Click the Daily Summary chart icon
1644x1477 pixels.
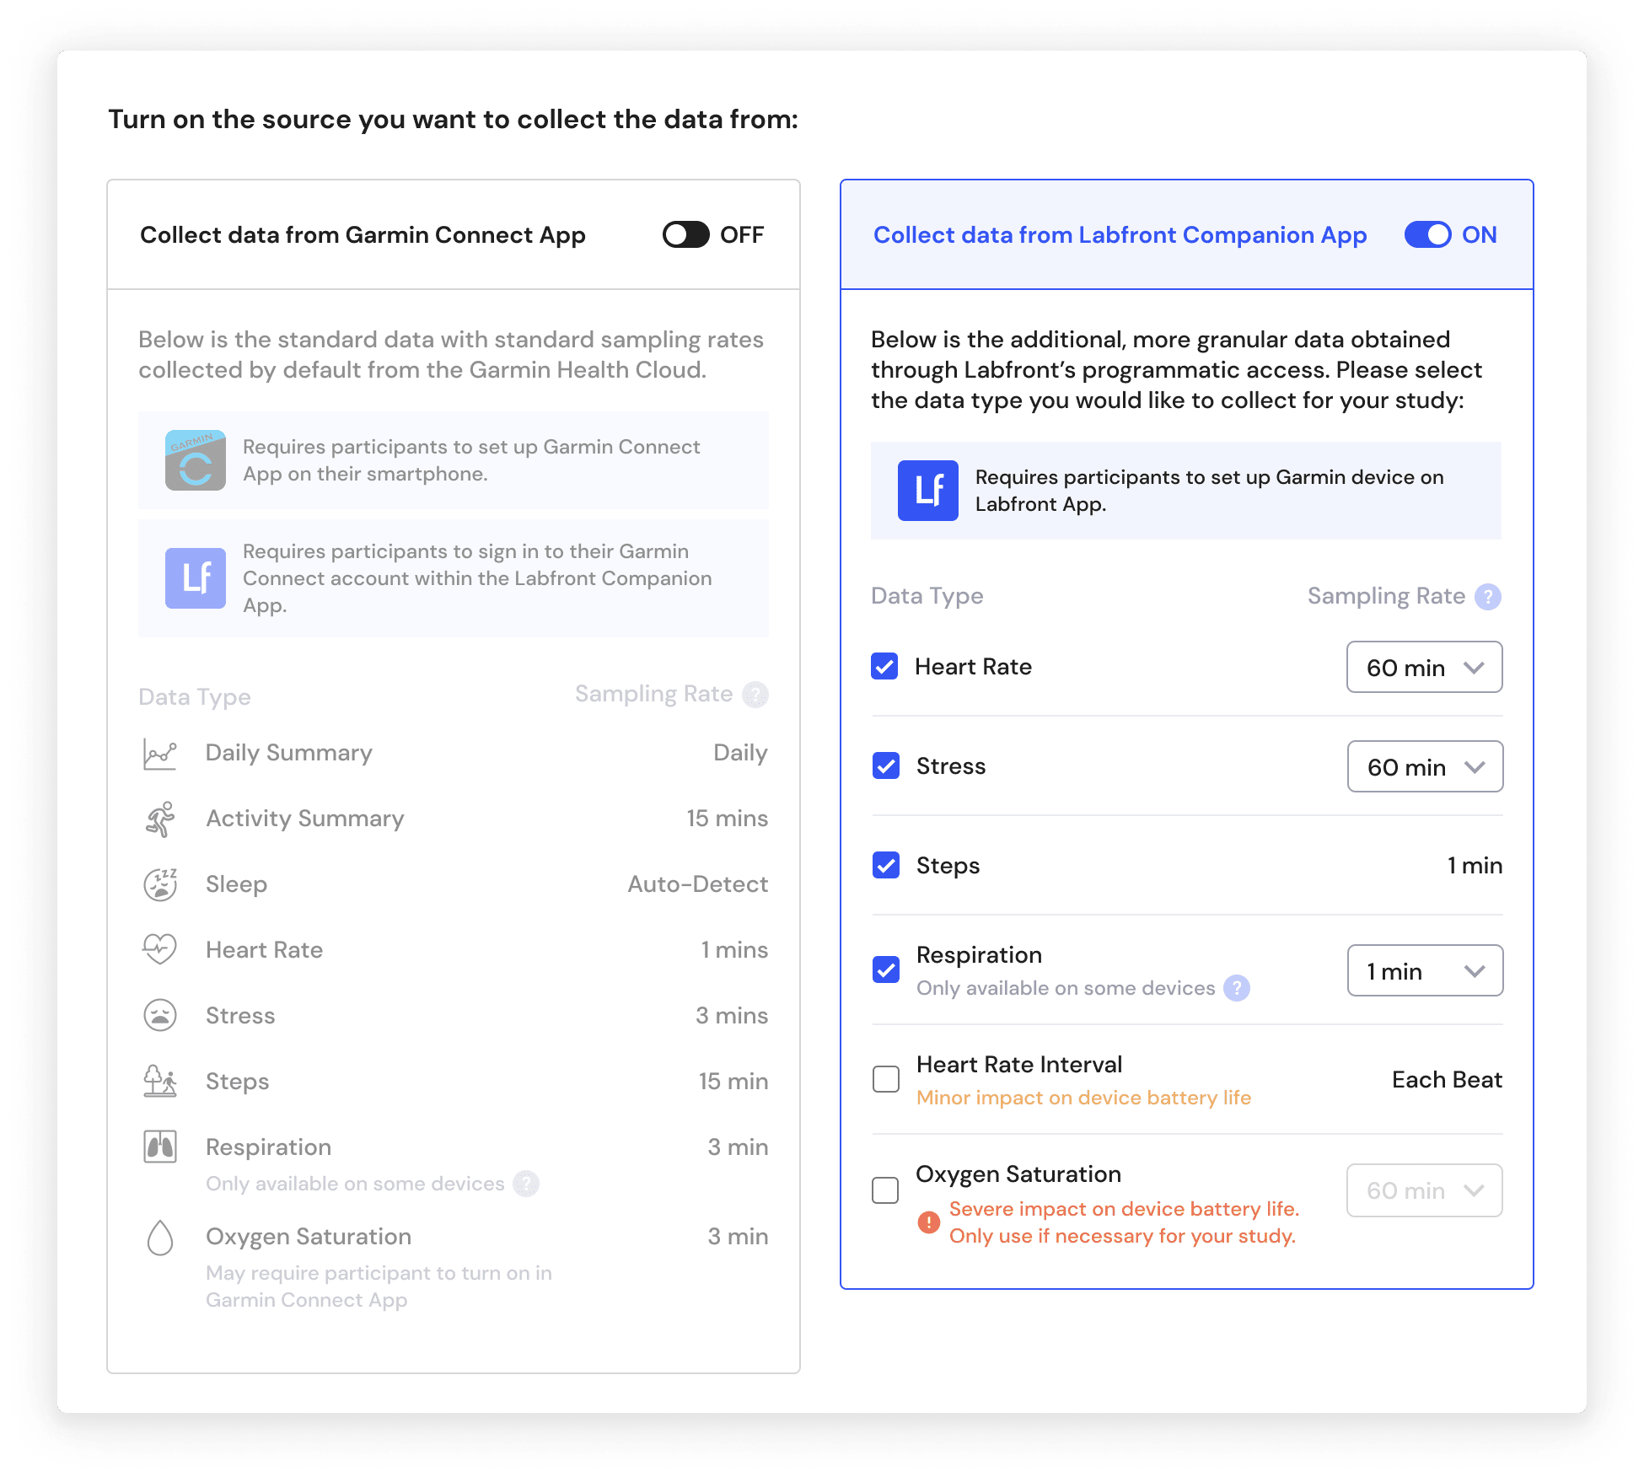[x=159, y=754]
